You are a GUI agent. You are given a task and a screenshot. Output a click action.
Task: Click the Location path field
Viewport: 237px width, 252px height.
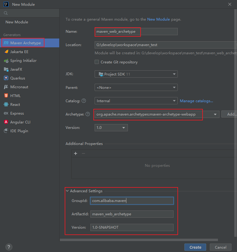[x=166, y=45]
